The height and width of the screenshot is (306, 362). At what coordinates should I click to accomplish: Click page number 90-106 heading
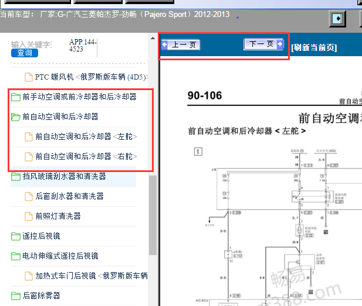pyautogui.click(x=205, y=95)
